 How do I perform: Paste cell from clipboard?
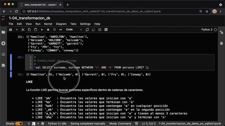click(x=36, y=29)
